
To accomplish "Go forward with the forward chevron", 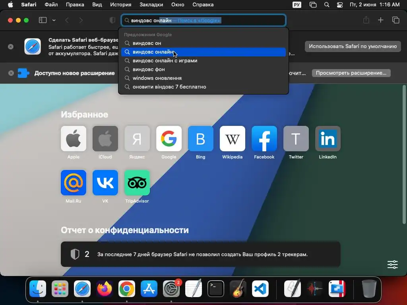I will point(81,20).
